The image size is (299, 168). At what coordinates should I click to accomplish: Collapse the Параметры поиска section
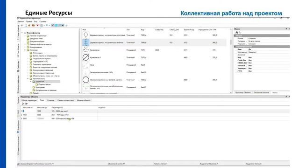(x=235, y=47)
